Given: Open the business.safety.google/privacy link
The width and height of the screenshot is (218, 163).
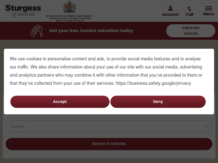Looking at the screenshot, I should pyautogui.click(x=153, y=83).
